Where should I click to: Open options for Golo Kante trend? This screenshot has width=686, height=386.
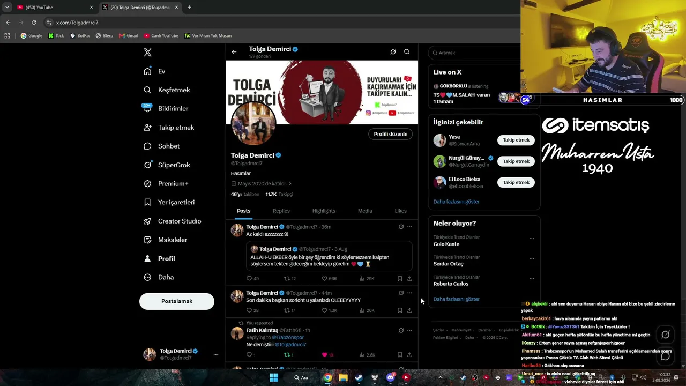pyautogui.click(x=532, y=239)
